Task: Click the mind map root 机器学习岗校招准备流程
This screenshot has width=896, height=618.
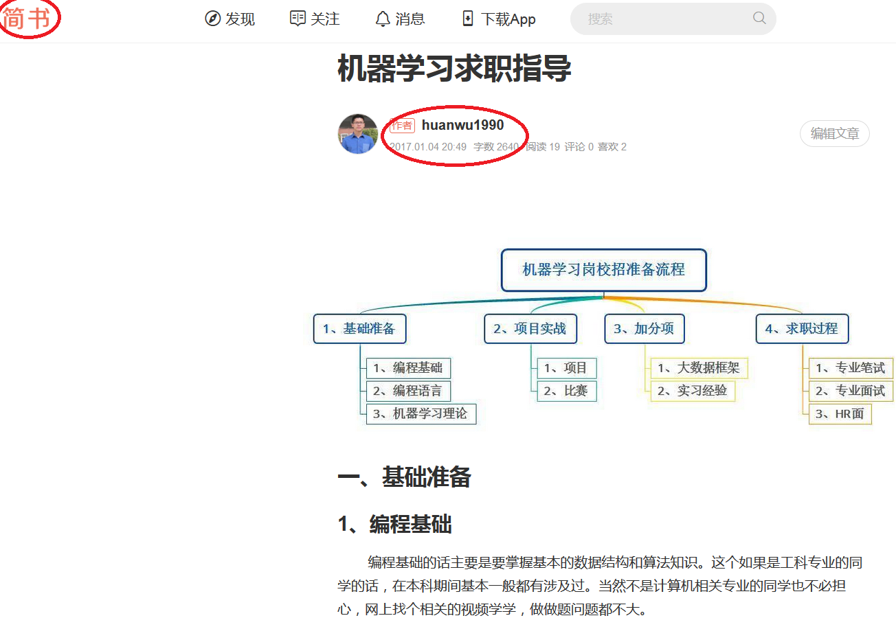Action: 604,270
